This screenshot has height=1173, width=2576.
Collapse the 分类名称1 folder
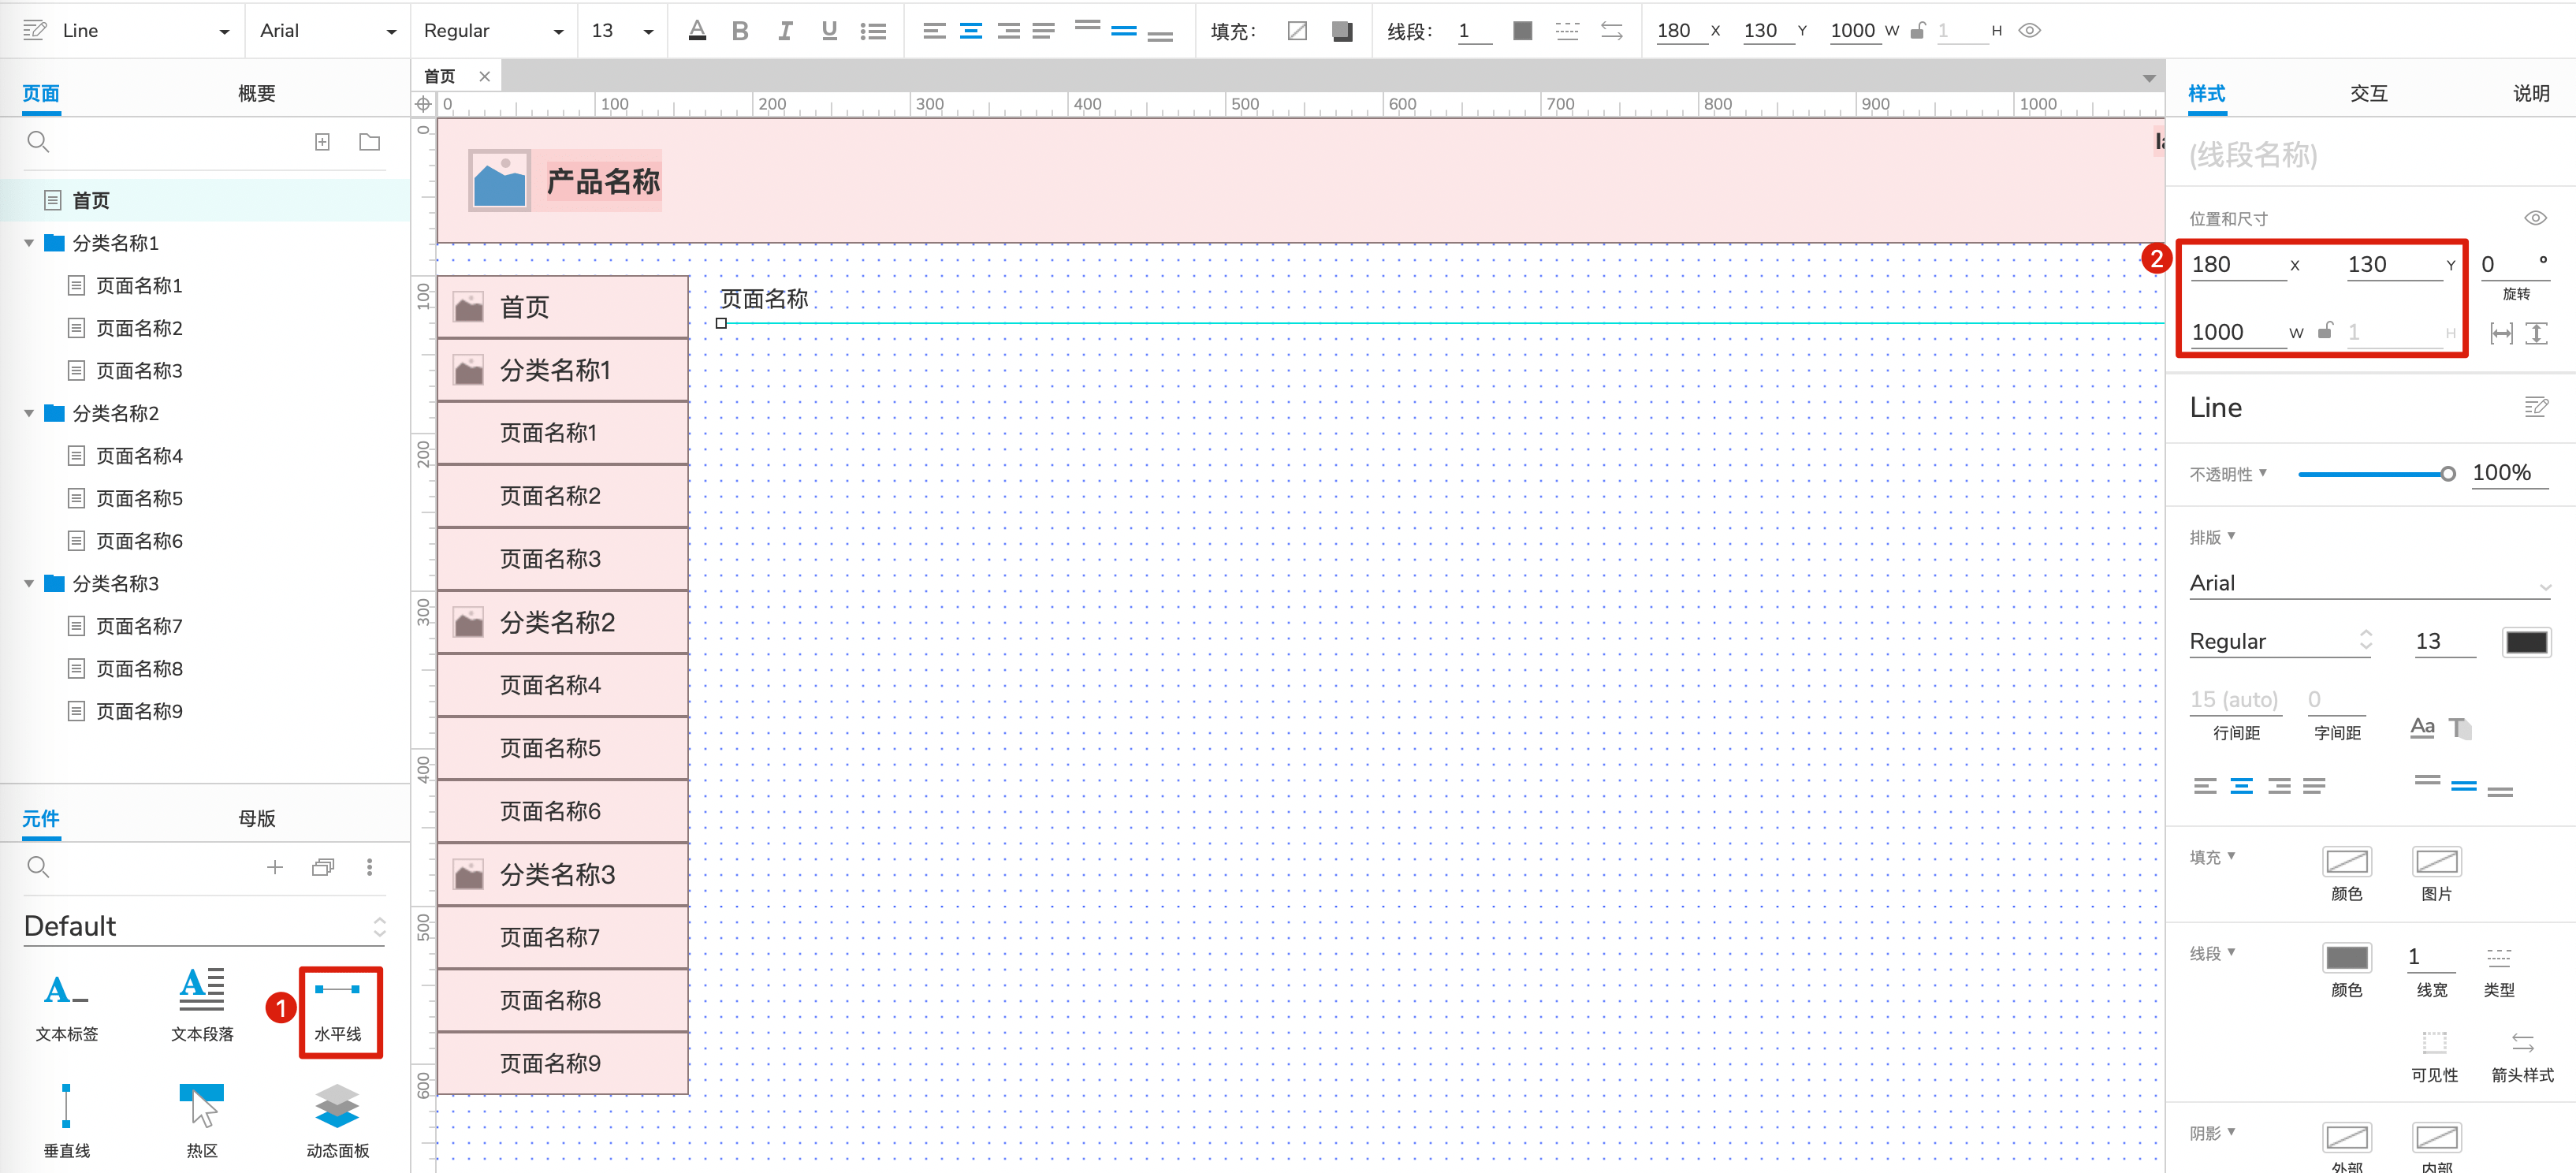29,243
